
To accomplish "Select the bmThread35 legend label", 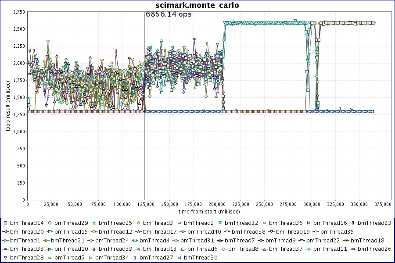I will click(337, 231).
